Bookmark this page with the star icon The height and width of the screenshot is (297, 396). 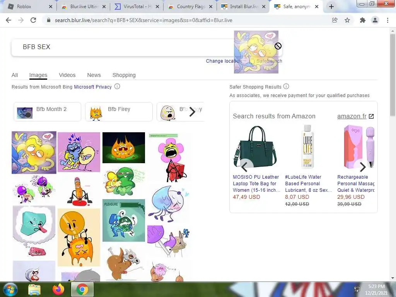click(347, 20)
